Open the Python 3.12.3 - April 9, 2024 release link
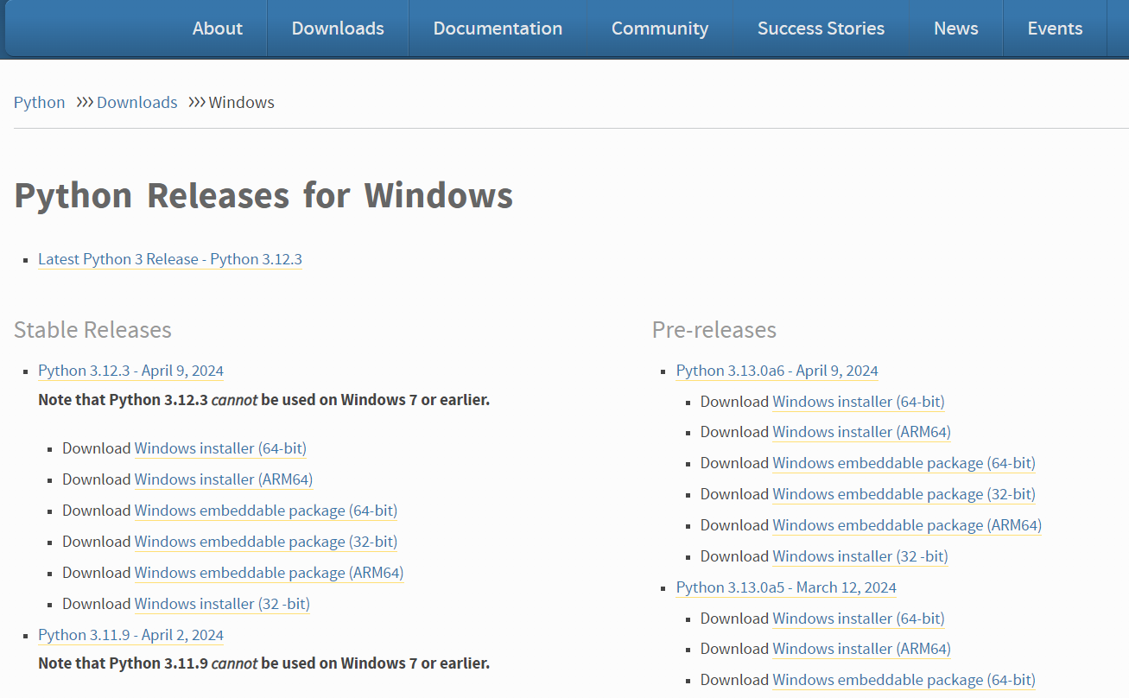1129x698 pixels. (x=130, y=371)
